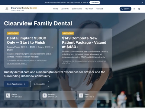Open the Dental Implant $3000 offer card heading
Viewport: 145px width, 109px height.
point(27,40)
